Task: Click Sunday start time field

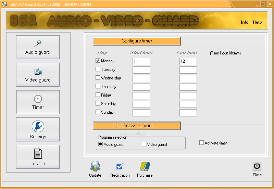Action: click(x=141, y=113)
